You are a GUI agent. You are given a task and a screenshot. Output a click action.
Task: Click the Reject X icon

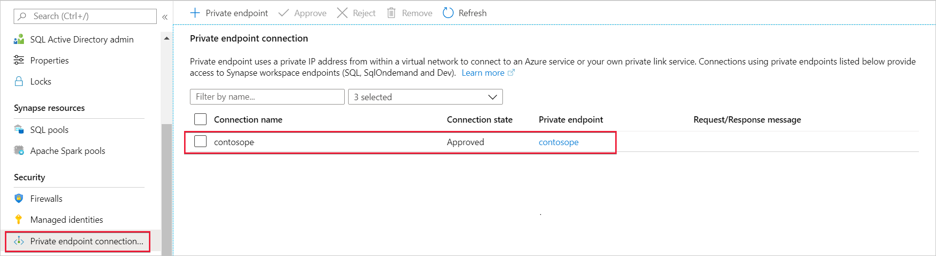342,13
